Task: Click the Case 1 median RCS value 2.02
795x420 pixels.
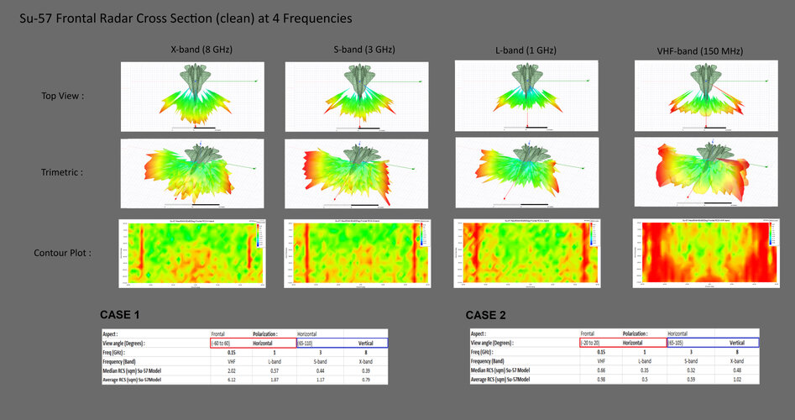Action: click(232, 370)
